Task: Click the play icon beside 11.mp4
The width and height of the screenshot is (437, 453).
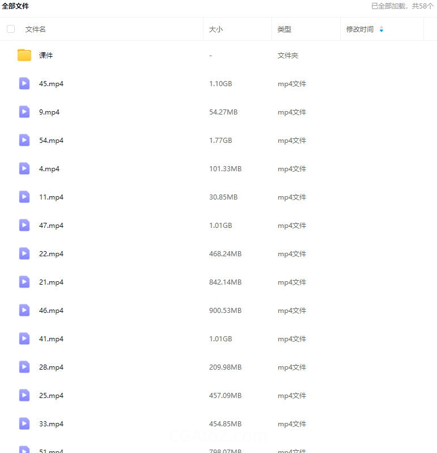Action: [x=24, y=197]
